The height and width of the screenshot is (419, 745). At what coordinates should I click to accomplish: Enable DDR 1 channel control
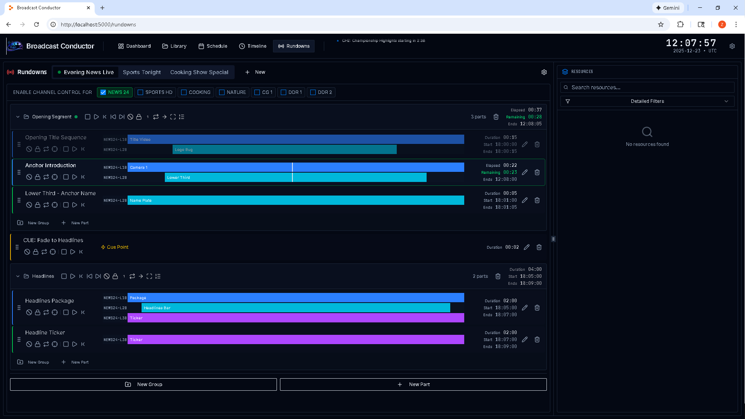(283, 92)
